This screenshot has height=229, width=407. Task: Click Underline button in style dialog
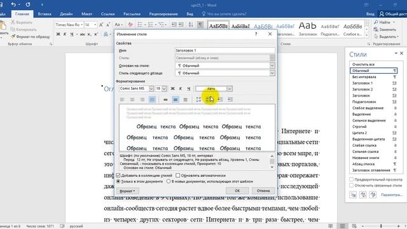coord(189,89)
